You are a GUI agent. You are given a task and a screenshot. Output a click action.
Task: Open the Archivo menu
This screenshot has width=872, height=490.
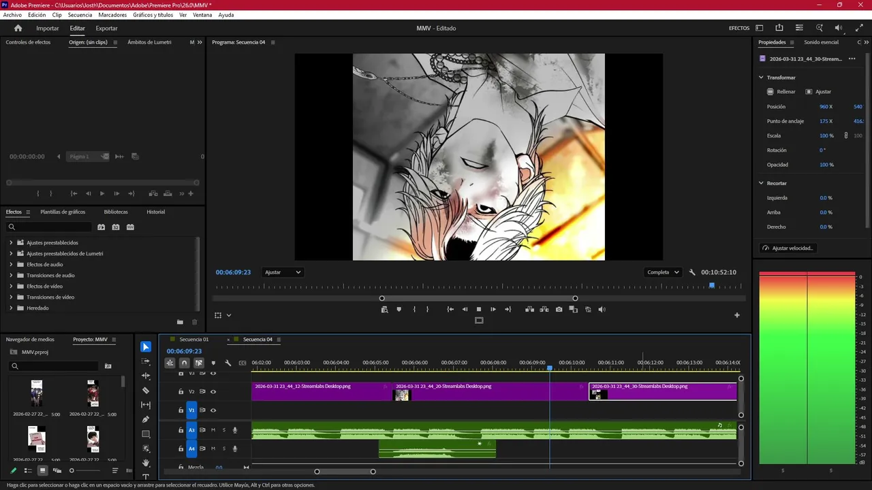tap(12, 15)
